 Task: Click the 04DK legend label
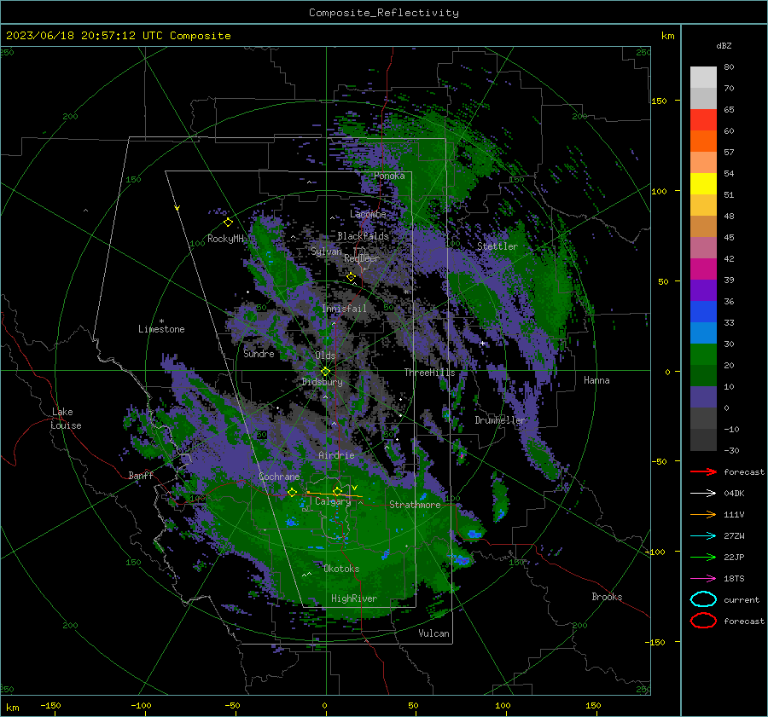[734, 494]
